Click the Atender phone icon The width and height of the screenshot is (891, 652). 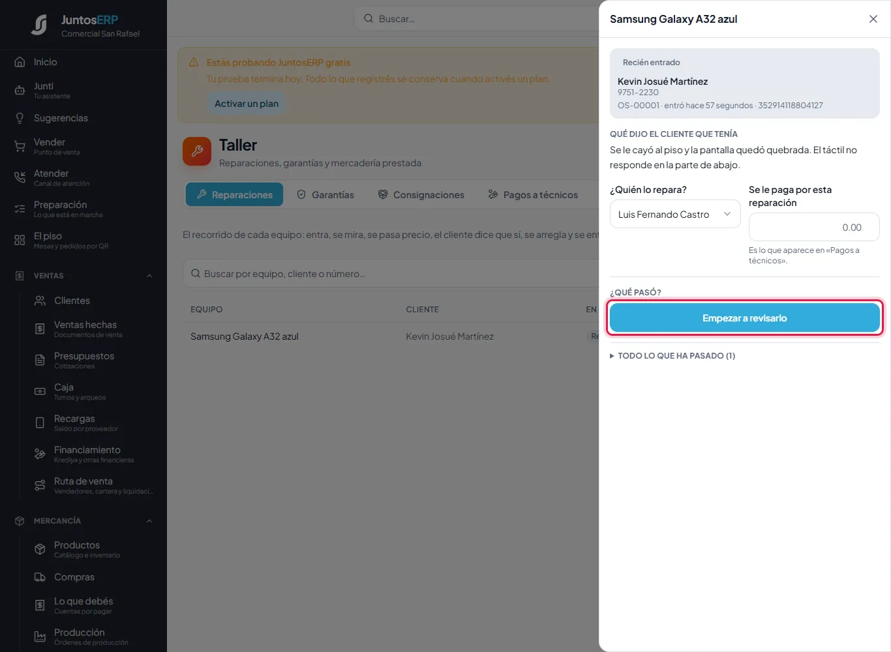tap(20, 178)
